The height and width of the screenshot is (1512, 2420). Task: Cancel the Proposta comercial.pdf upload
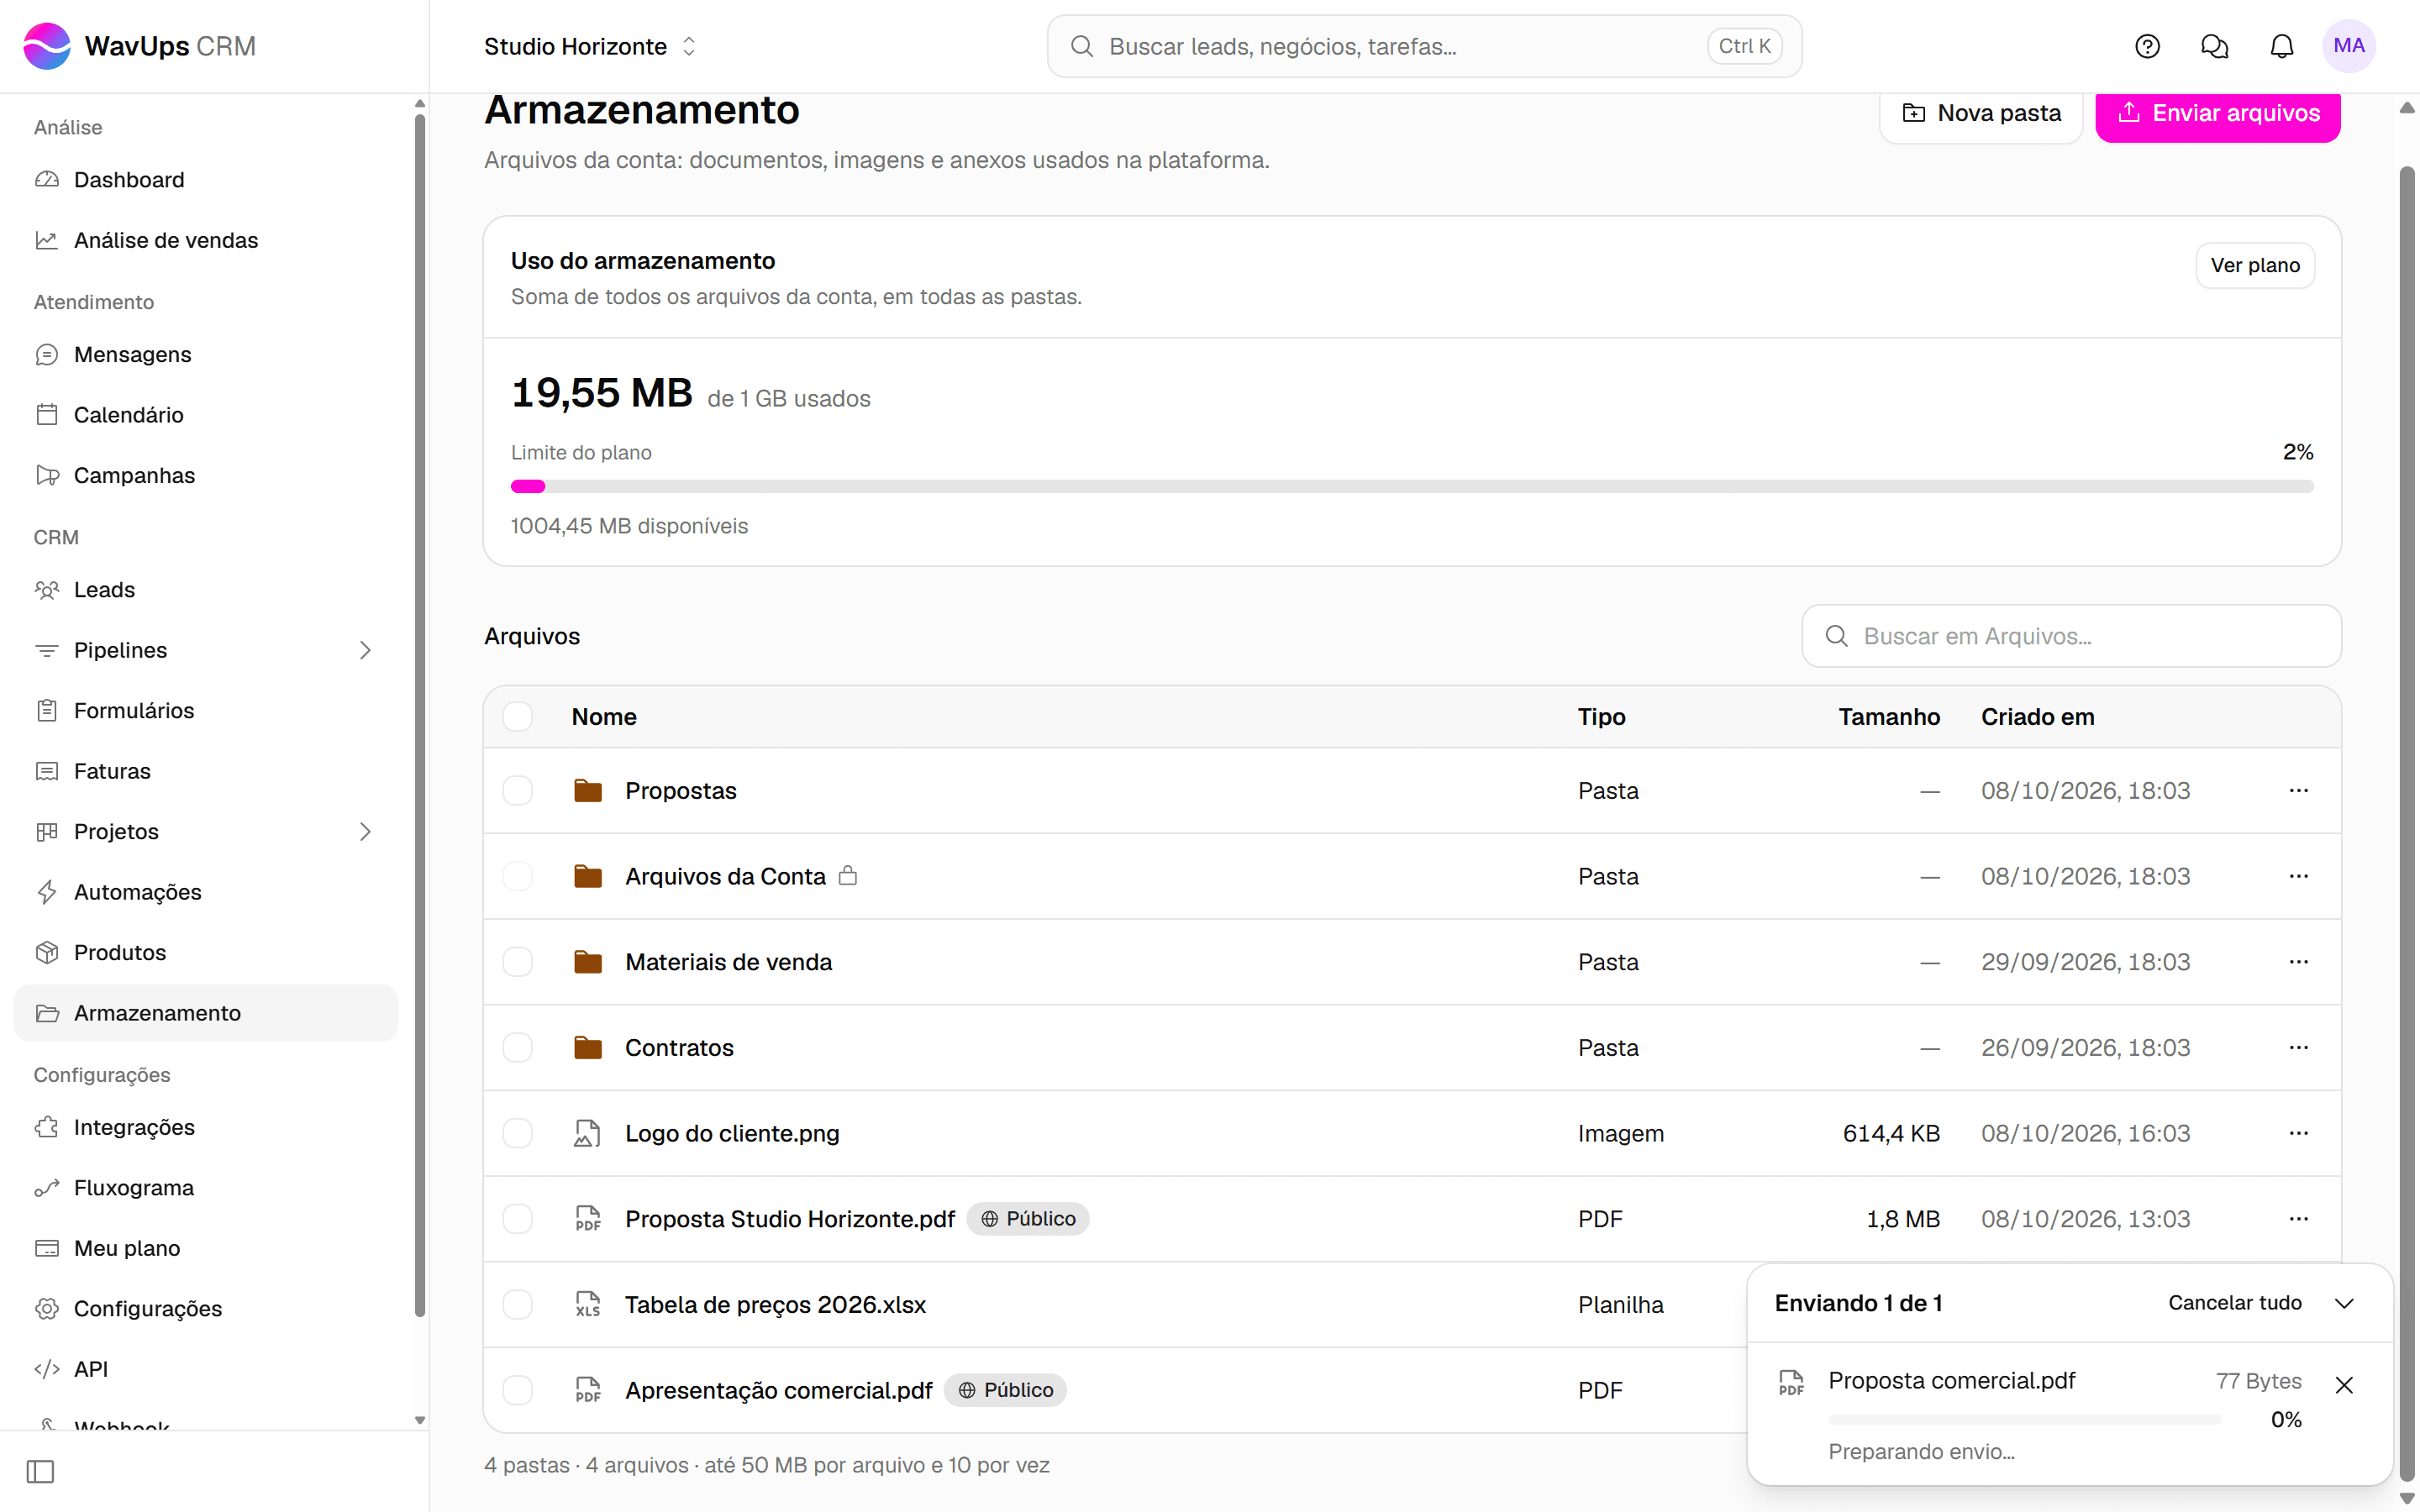[2344, 1385]
